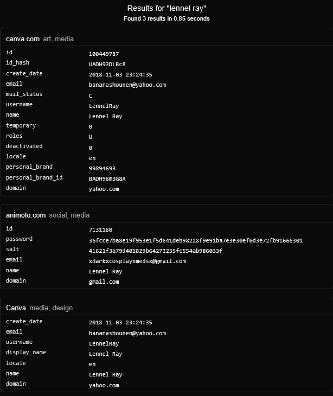Select email bananashounen@yahoo.com in canva.com result
This screenshot has width=333, height=396.
[127, 85]
